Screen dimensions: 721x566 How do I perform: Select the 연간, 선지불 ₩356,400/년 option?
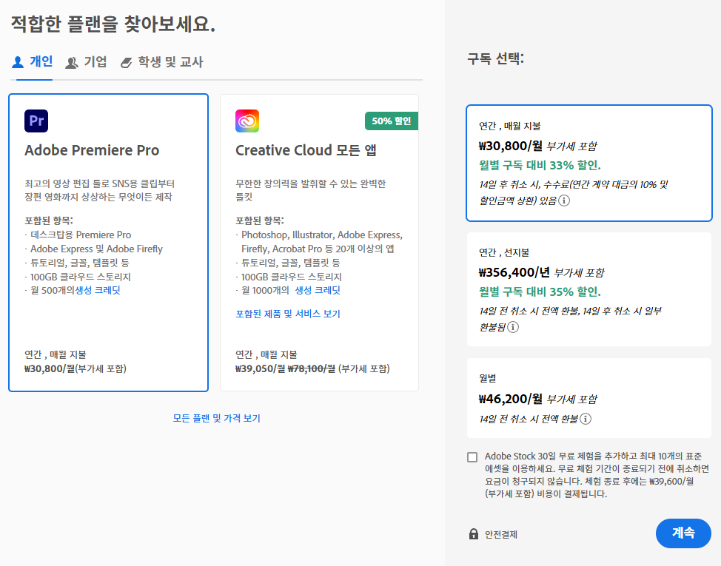pos(589,289)
